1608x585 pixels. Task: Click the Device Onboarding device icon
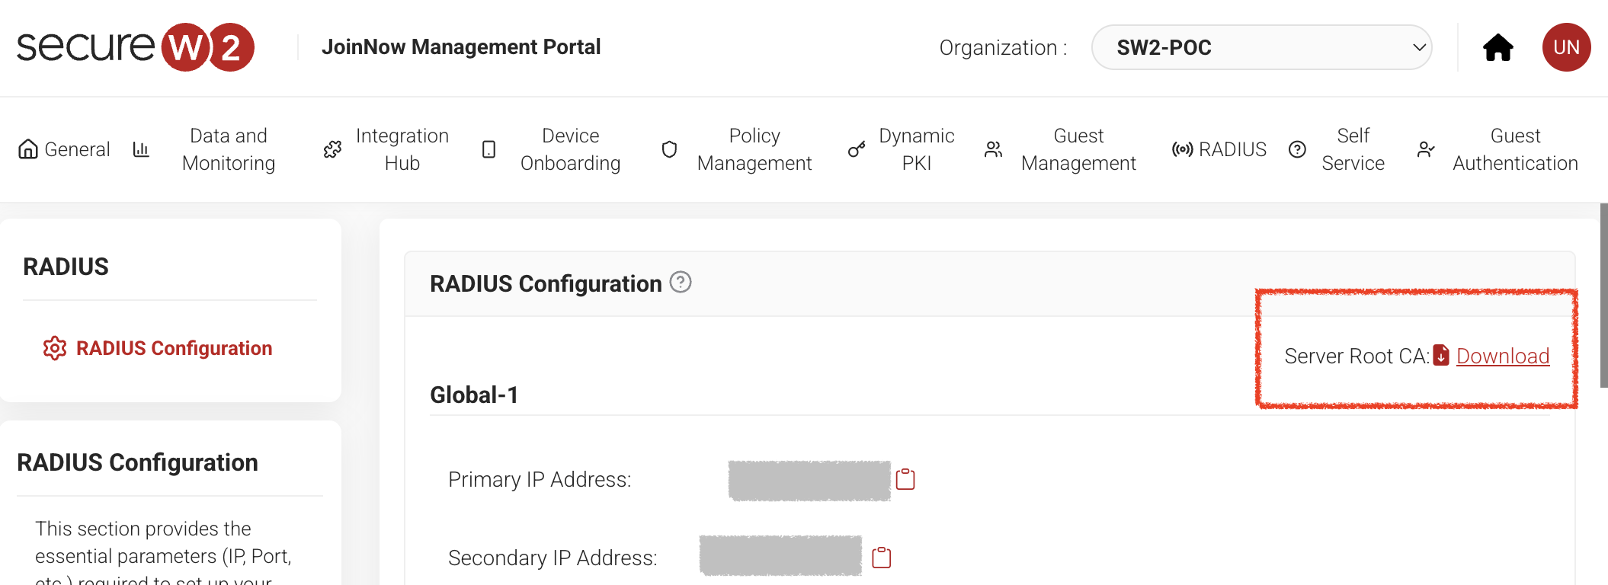click(x=489, y=149)
